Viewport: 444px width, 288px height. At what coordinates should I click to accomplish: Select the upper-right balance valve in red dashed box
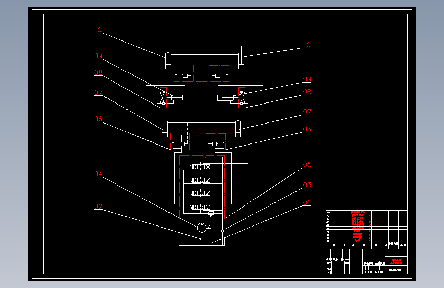(219, 73)
